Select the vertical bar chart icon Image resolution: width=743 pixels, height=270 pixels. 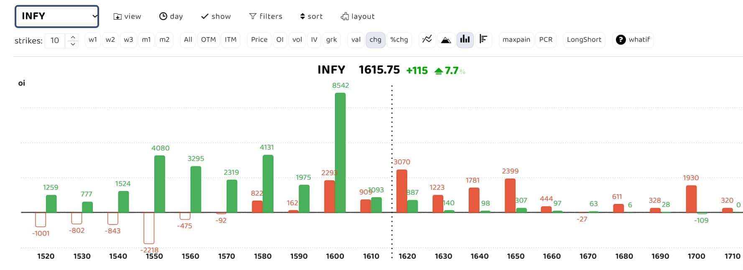(x=465, y=40)
